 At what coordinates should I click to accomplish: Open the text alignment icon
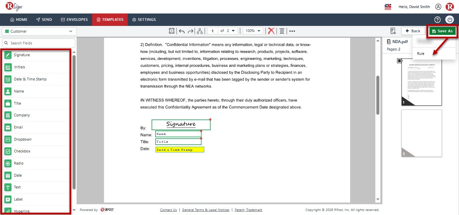coord(282,31)
